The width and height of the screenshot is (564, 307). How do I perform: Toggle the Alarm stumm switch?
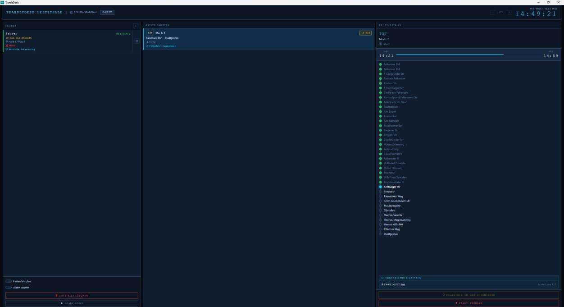[9, 287]
